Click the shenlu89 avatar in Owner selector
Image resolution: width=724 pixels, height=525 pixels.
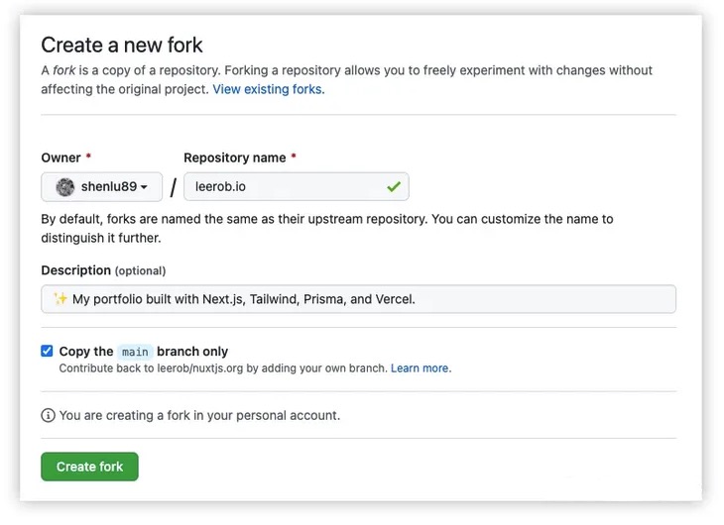pos(64,186)
